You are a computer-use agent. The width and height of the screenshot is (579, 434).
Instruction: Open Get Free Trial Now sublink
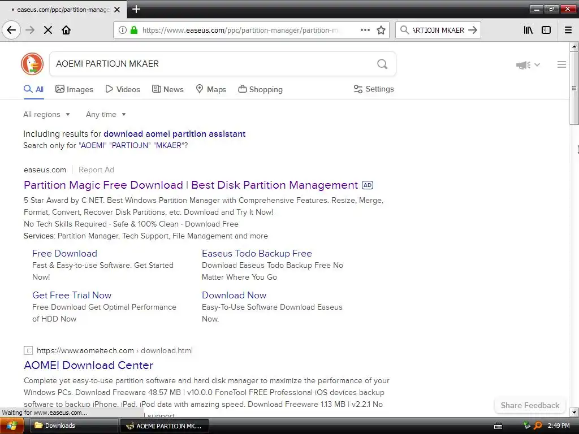(72, 295)
